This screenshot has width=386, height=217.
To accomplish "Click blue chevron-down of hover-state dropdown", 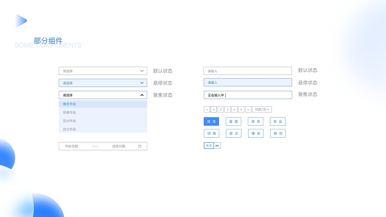I will pos(142,83).
